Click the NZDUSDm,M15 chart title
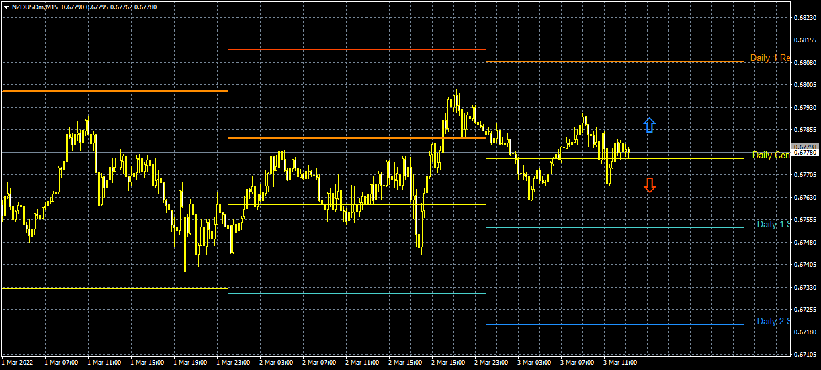The image size is (821, 370). (34, 6)
